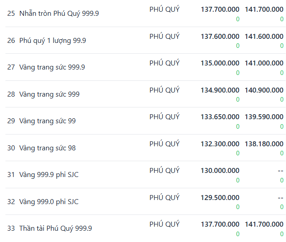Click Vàng trang sức 999.9 product name
This screenshot has width=286, height=242.
coord(52,67)
